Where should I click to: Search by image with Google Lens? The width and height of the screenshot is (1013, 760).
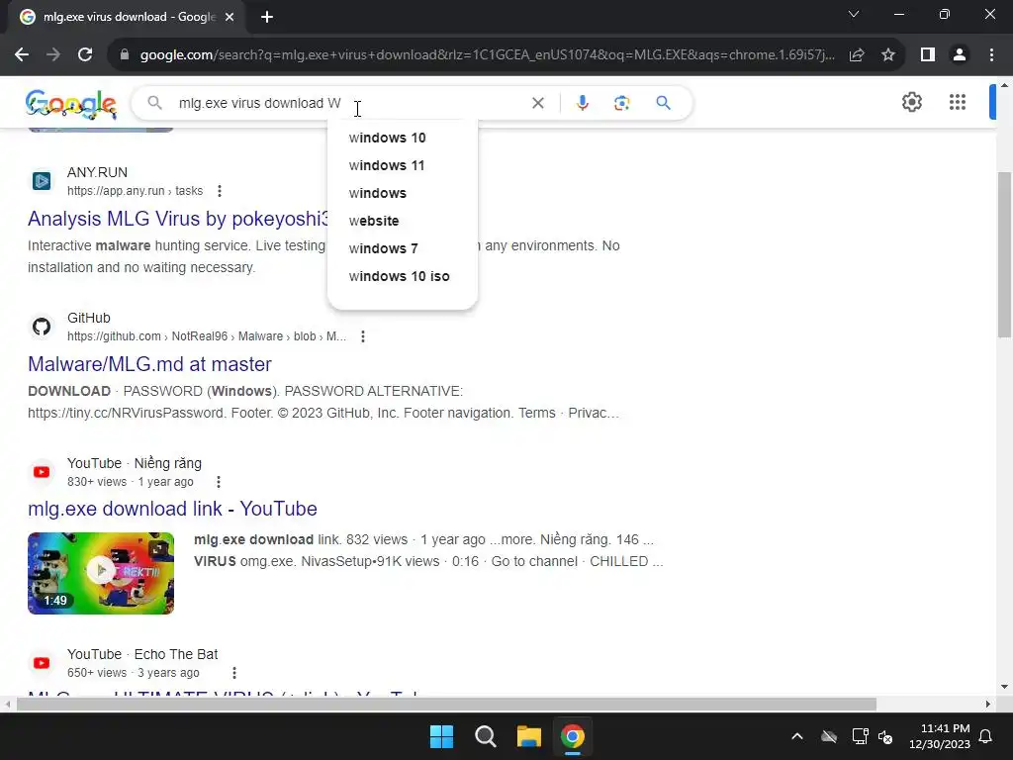(621, 103)
